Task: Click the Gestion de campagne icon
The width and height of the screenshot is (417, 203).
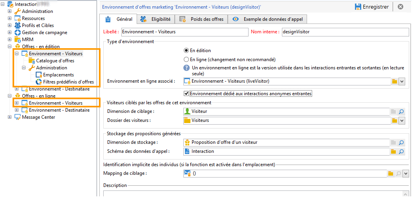Action: [18, 33]
